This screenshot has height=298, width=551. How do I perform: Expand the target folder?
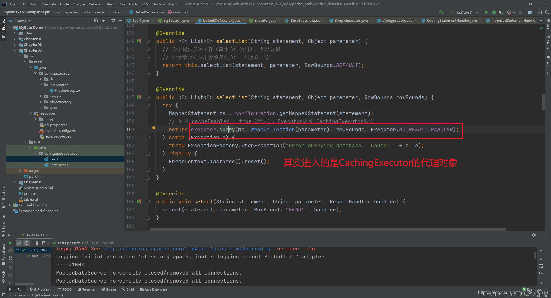[x=20, y=171]
